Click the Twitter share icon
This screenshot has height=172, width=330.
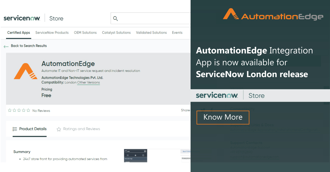(x=203, y=110)
